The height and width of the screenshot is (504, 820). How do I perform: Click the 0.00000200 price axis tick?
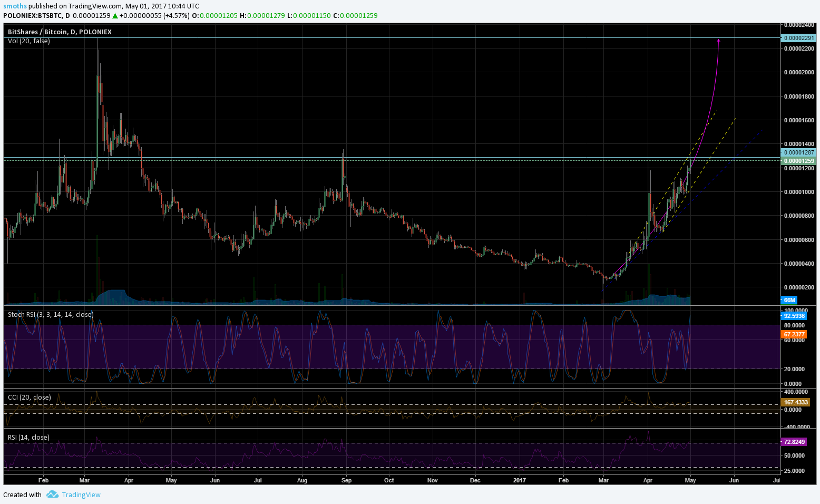[799, 287]
